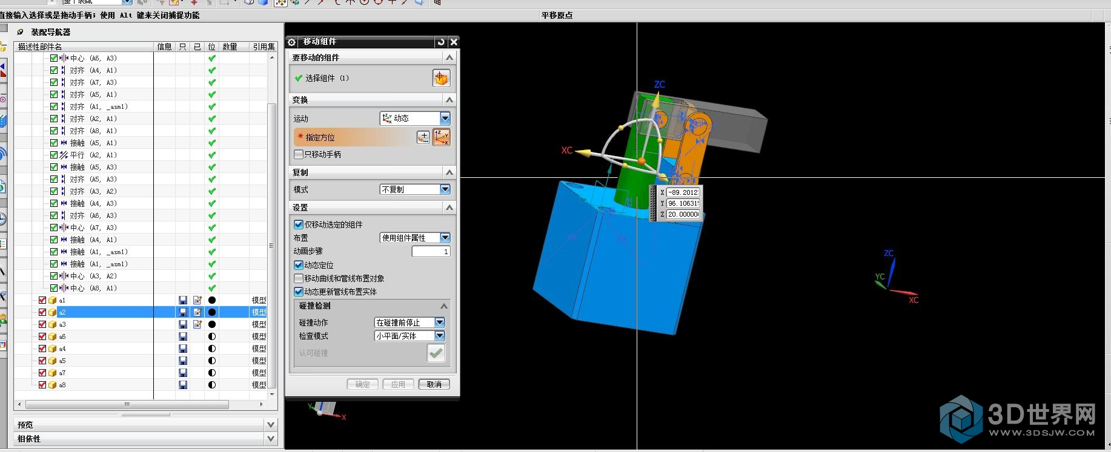
Task: Click the 取消 cancel button
Action: click(x=434, y=384)
